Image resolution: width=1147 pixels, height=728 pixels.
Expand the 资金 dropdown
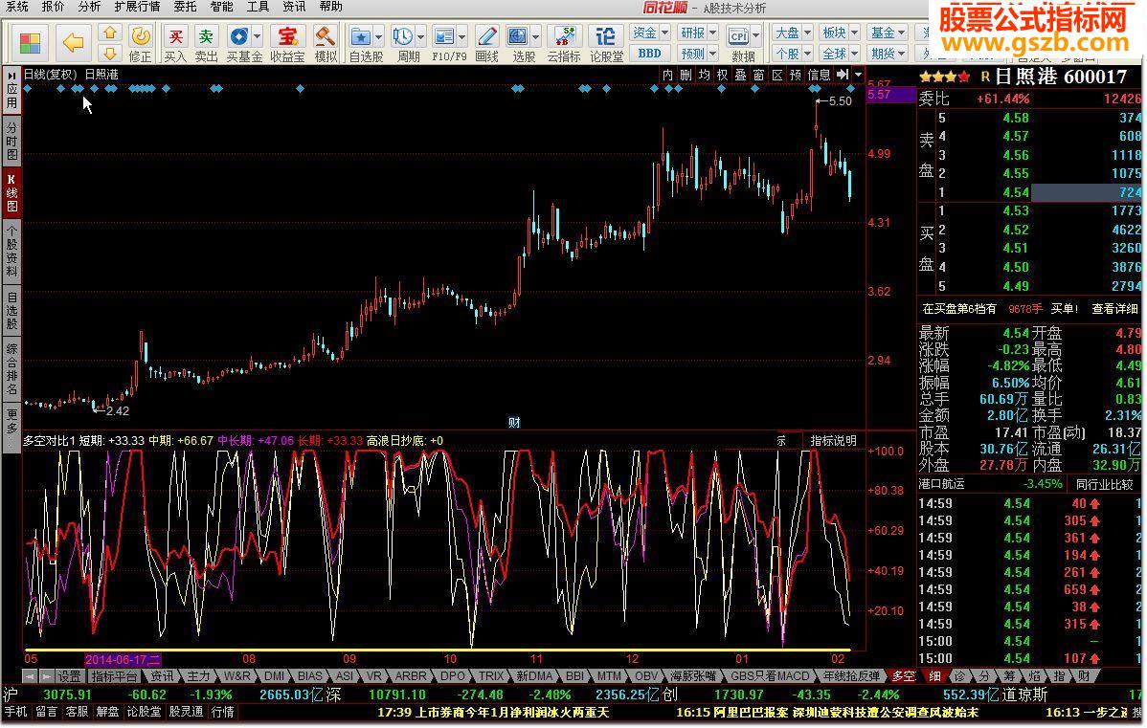pyautogui.click(x=650, y=33)
